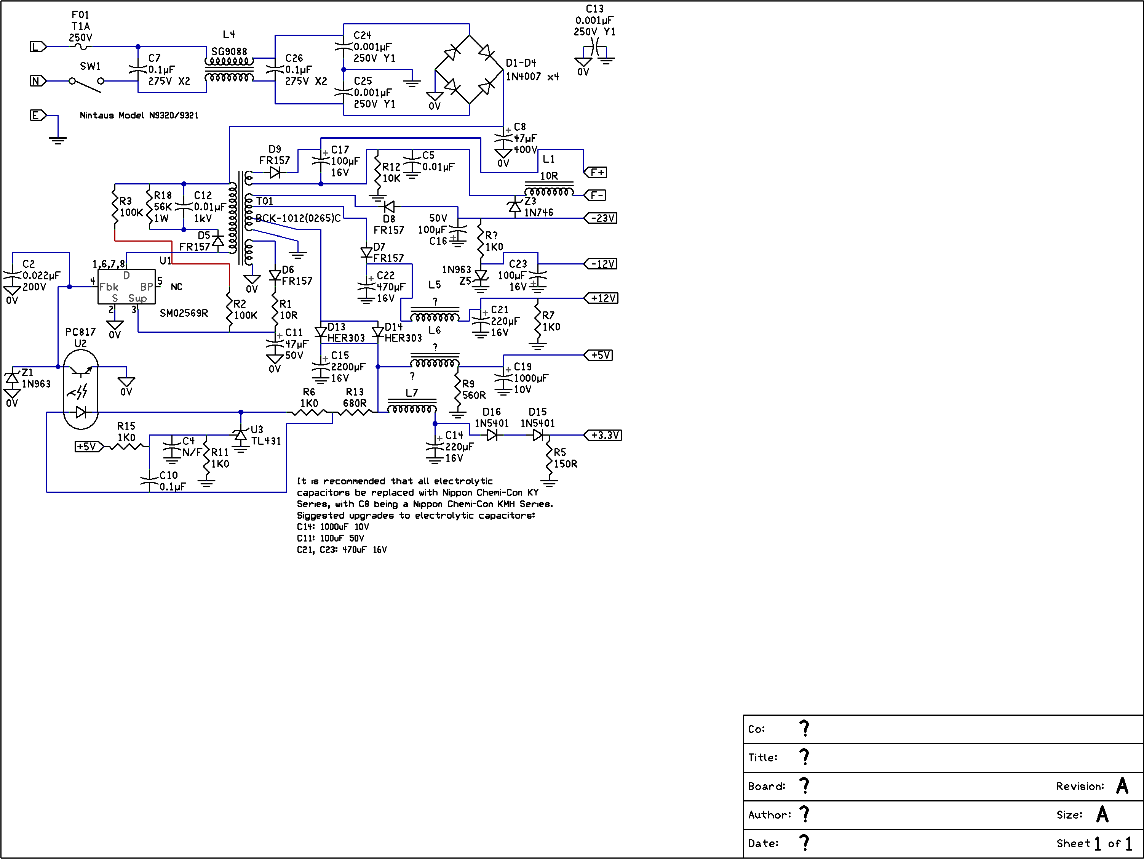Viewport: 1144px width, 859px height.
Task: Click the +12V output port label
Action: (601, 298)
